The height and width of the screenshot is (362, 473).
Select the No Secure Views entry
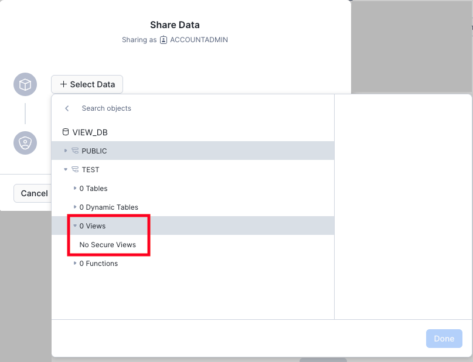click(x=108, y=244)
